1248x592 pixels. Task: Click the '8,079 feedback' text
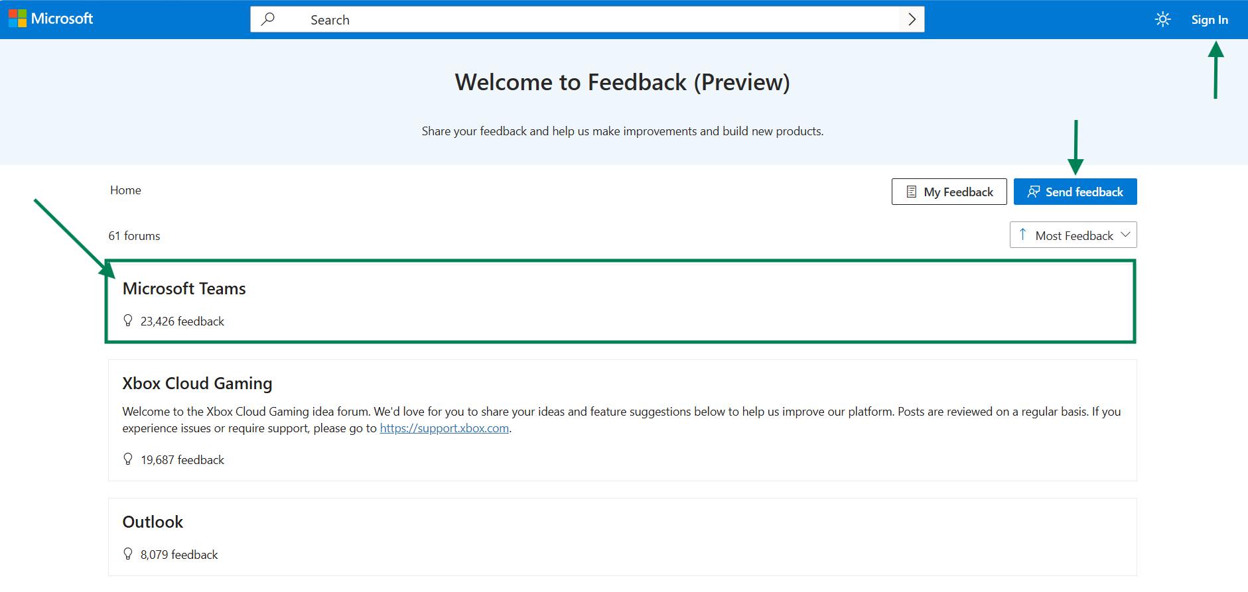(179, 555)
